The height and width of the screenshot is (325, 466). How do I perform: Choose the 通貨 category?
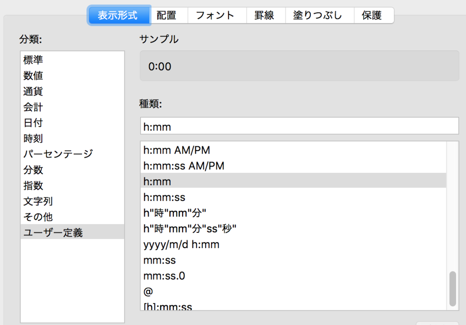[x=72, y=91]
